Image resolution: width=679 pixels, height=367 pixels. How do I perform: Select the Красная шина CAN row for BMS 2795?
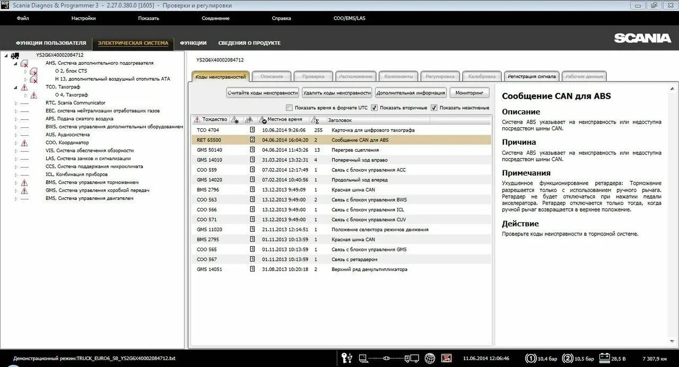[341, 240]
